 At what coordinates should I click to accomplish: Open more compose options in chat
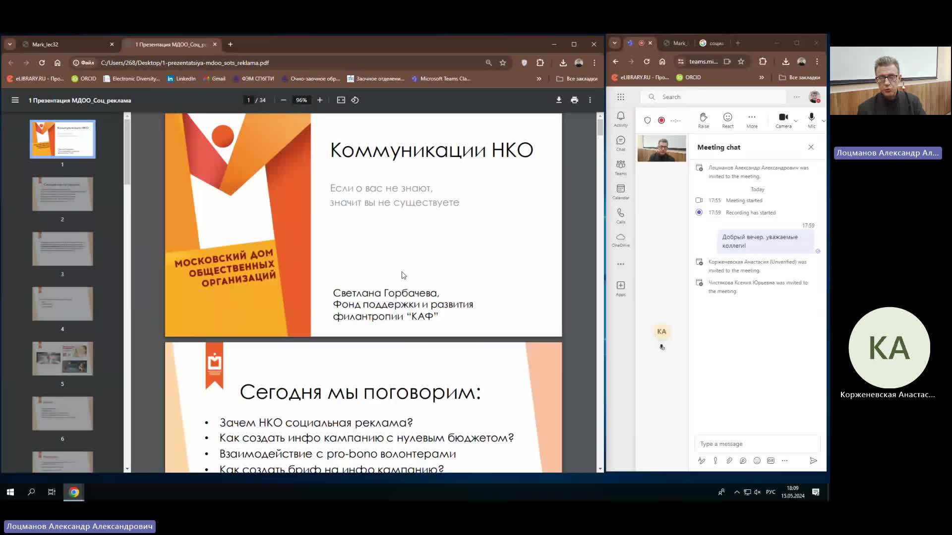point(785,461)
